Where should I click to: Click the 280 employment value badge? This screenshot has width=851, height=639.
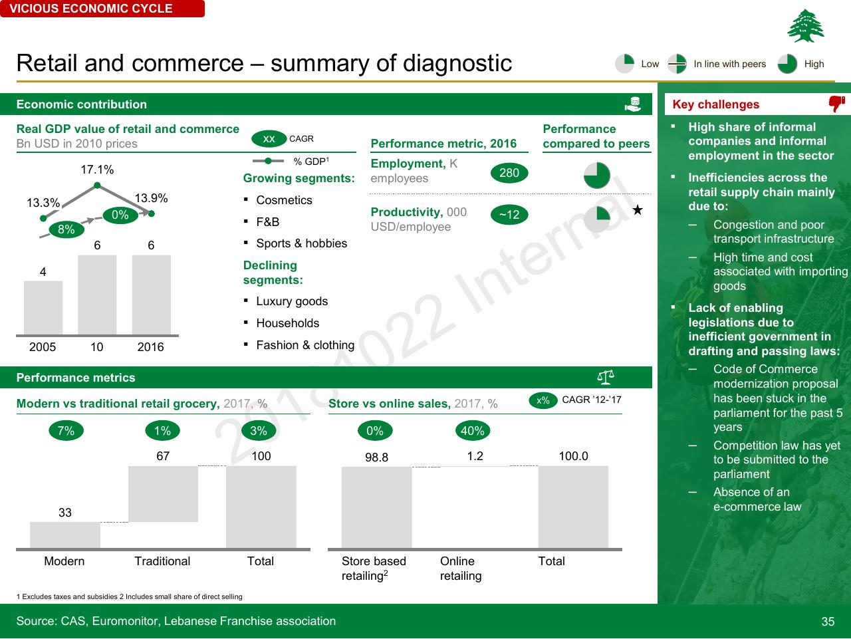pyautogui.click(x=509, y=173)
